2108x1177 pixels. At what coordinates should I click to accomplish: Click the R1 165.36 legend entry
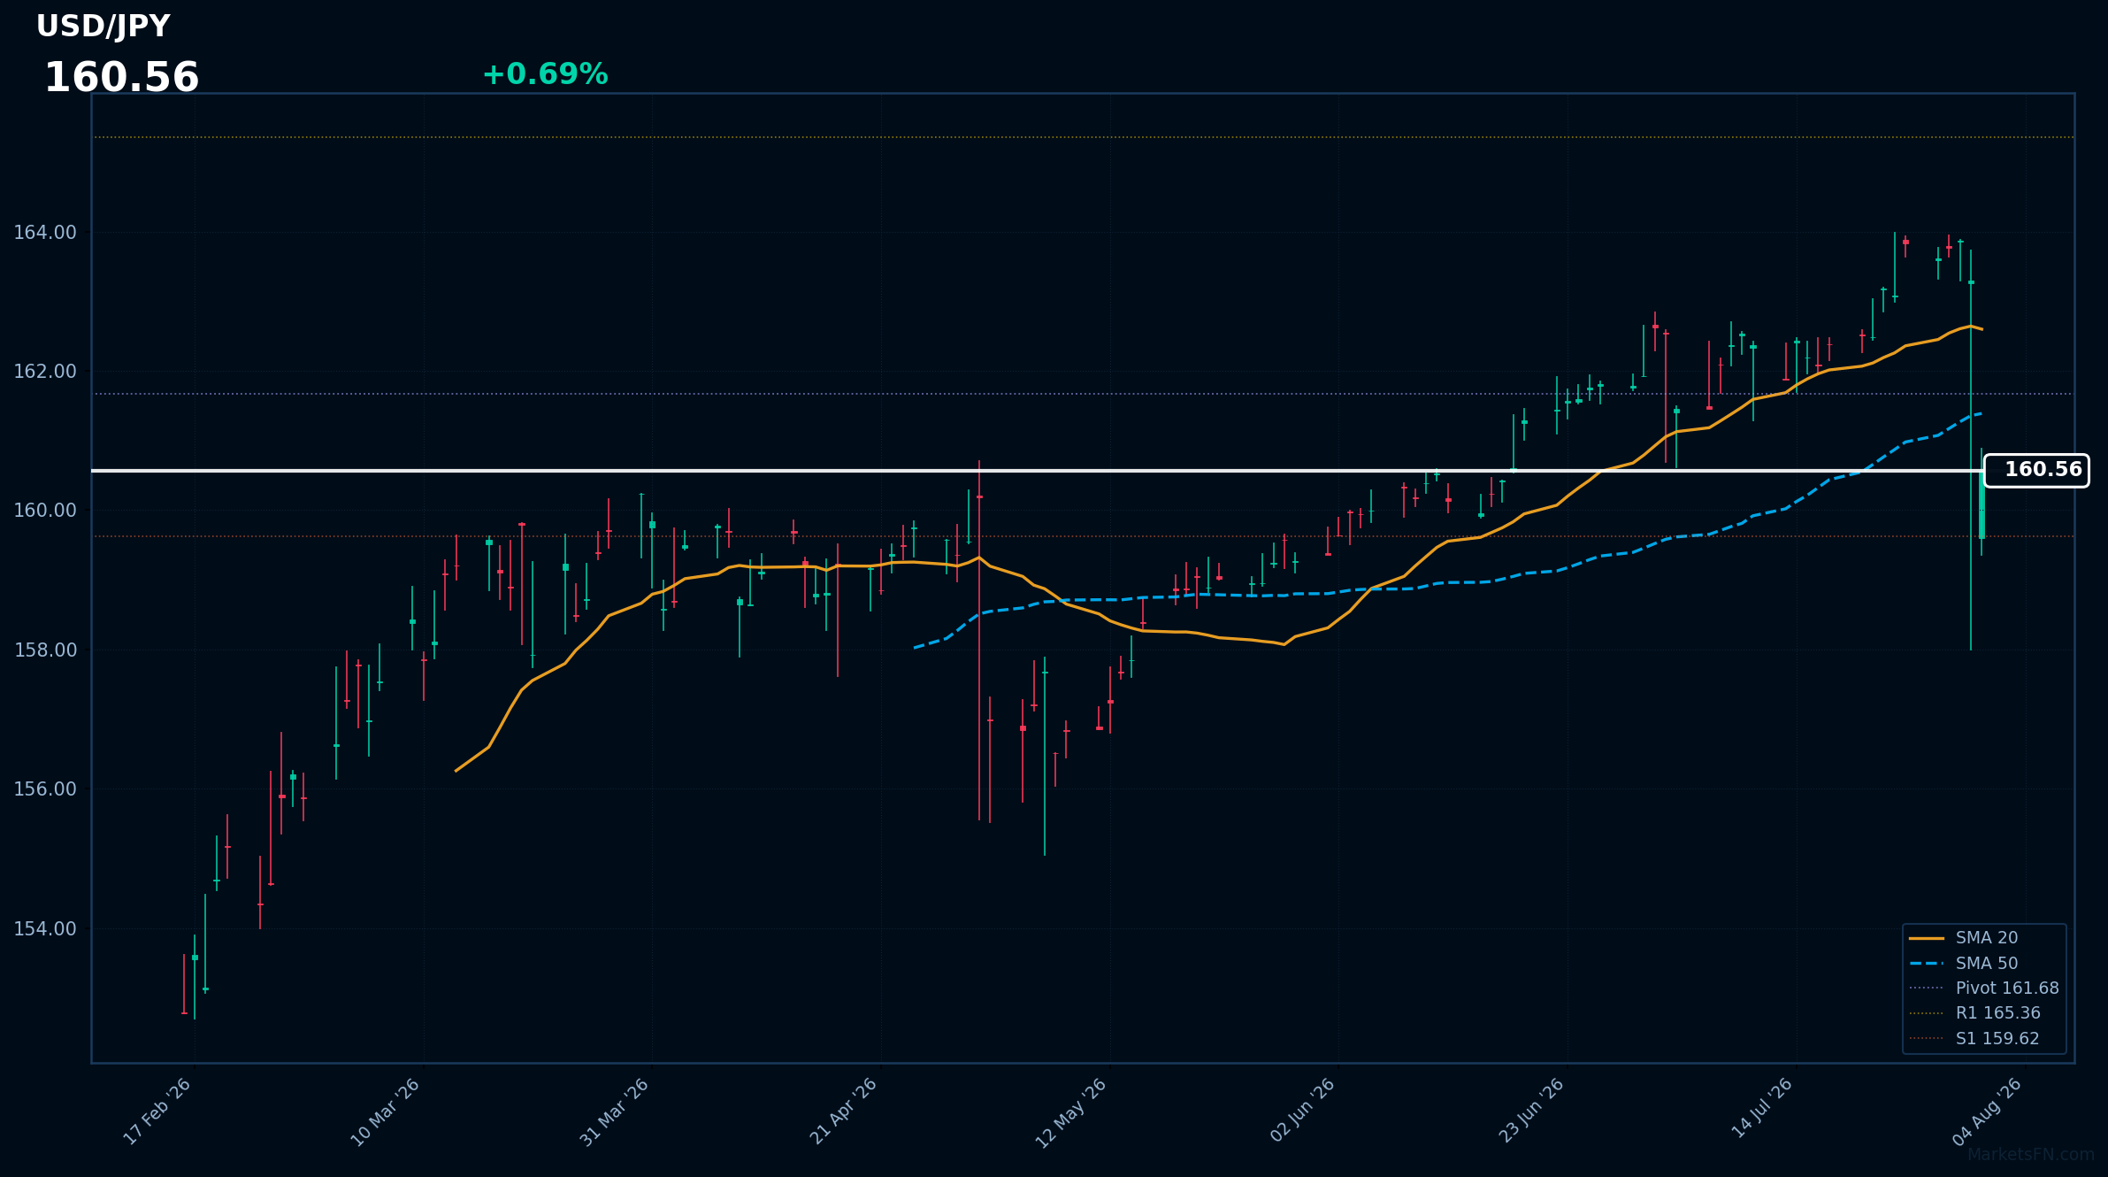coord(1974,1013)
